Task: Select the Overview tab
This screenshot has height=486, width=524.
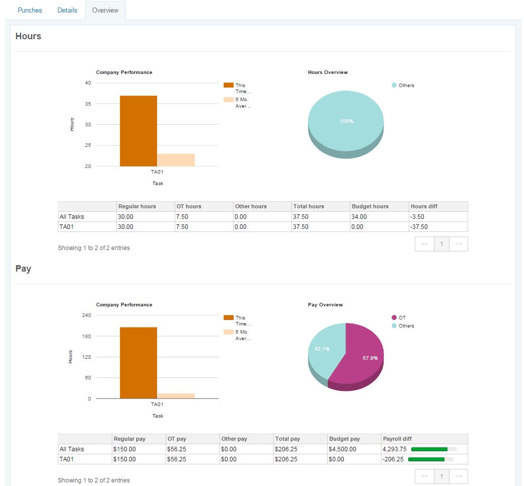Action: (x=105, y=11)
